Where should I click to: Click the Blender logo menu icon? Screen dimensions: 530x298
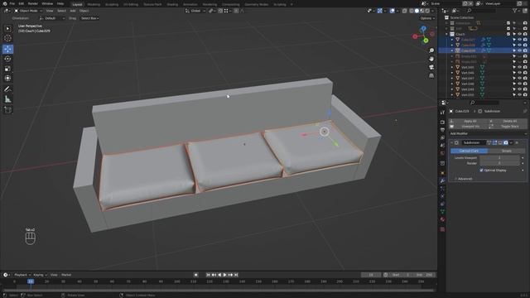tap(4, 3)
